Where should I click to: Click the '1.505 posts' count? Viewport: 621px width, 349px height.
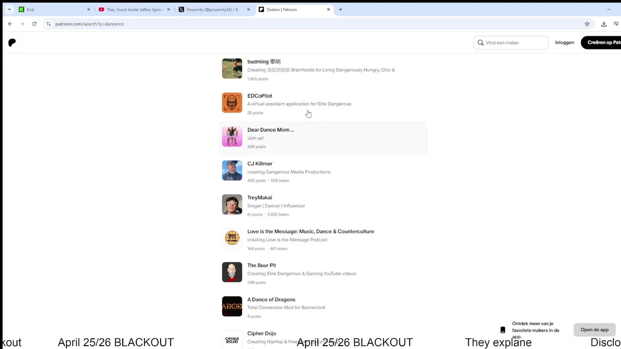258,79
